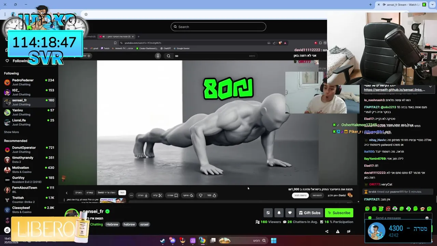The width and height of the screenshot is (437, 246).
Task: Open the Windows Start menu
Action: pos(273,241)
